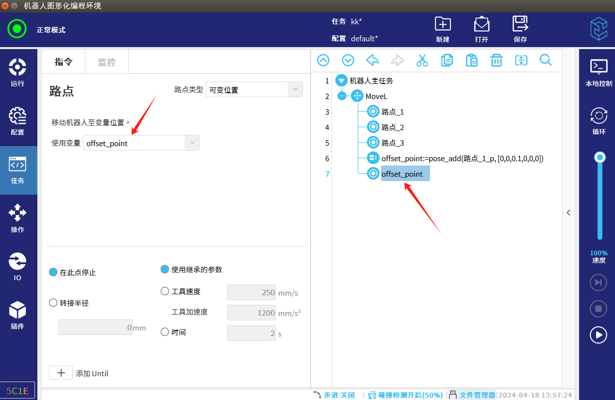Image resolution: width=615 pixels, height=400 pixels.
Task: Open the 配置 section in left sidebar
Action: click(17, 121)
